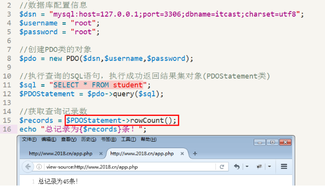The image size is (325, 186).
Task: Close the Firefox window
Action: (x=285, y=142)
